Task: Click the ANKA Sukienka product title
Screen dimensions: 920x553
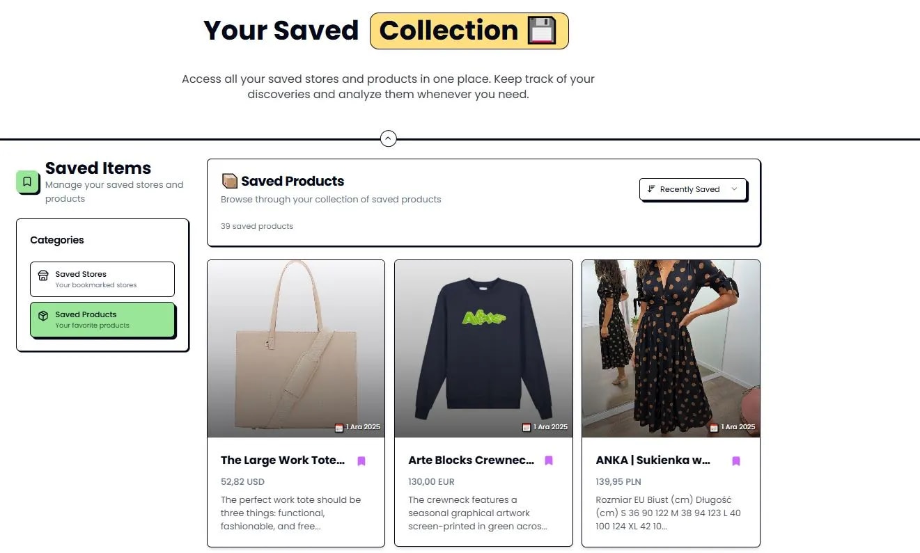Action: pos(653,460)
